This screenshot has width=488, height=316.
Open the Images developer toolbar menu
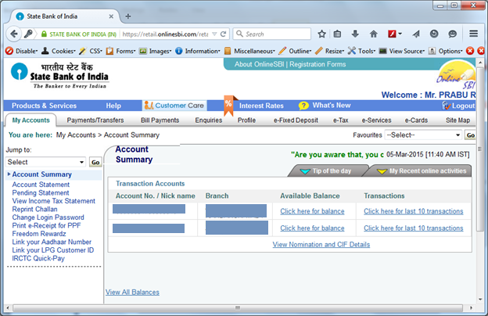click(x=156, y=51)
